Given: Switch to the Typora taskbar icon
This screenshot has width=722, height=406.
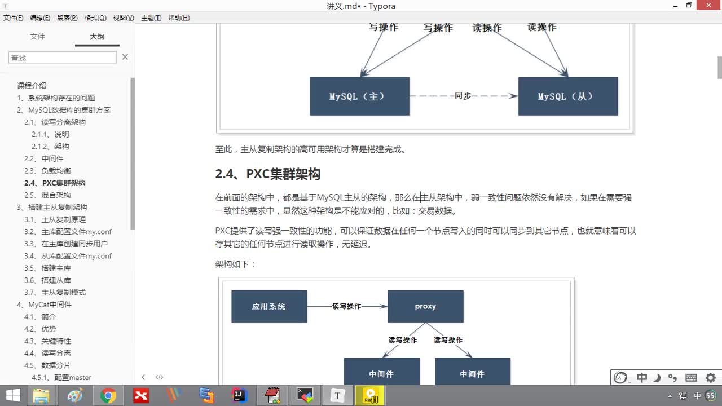Looking at the screenshot, I should tap(338, 396).
